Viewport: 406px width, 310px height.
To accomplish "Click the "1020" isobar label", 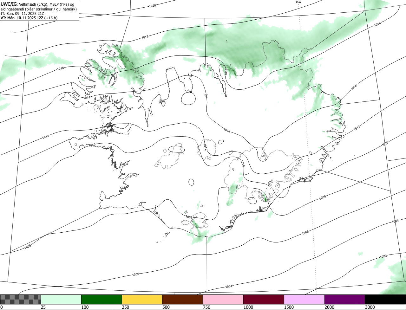I will (x=153, y=6).
